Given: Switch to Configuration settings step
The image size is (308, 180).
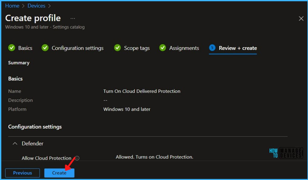Looking at the screenshot, I should coord(78,48).
